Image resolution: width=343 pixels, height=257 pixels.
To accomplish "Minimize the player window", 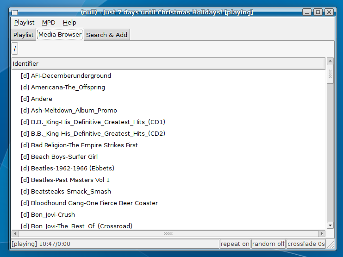I will click(x=307, y=12).
